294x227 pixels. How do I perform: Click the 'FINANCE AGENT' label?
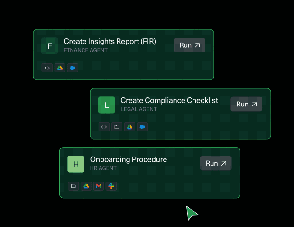point(86,50)
